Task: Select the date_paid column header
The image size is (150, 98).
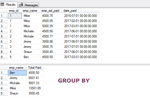Action: 81,11
